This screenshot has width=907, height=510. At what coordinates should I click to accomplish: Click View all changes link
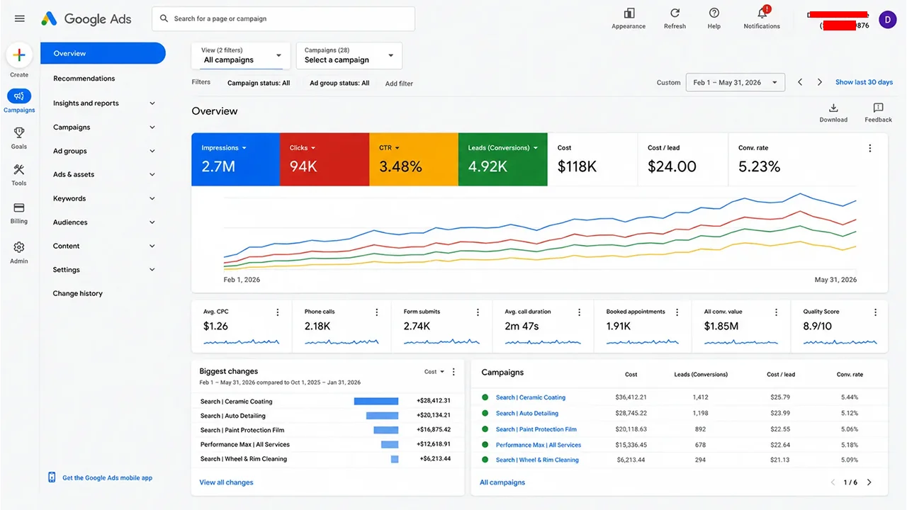tap(226, 482)
